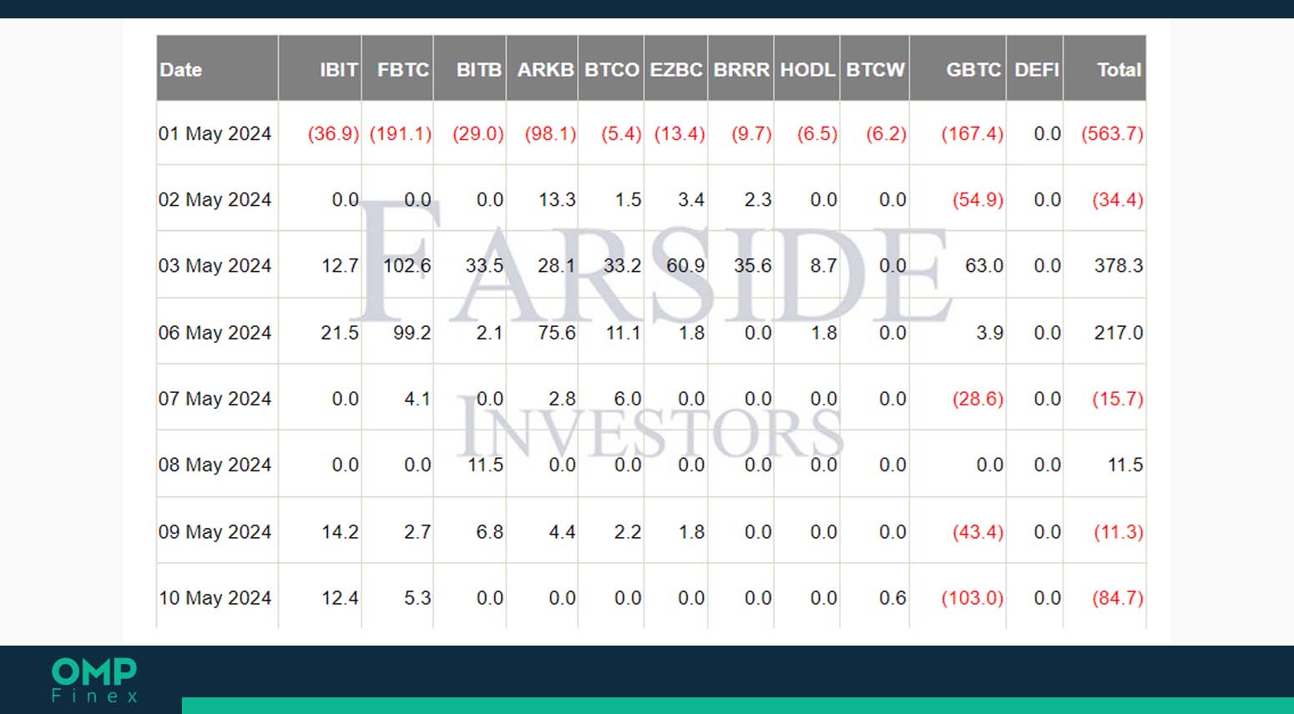Click the ARKB column header
The height and width of the screenshot is (714, 1294).
pos(542,69)
